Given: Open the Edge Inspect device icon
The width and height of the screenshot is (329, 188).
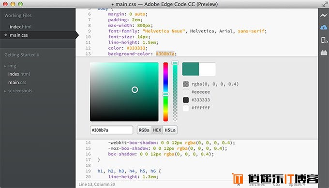Looking at the screenshot, I should [x=324, y=40].
